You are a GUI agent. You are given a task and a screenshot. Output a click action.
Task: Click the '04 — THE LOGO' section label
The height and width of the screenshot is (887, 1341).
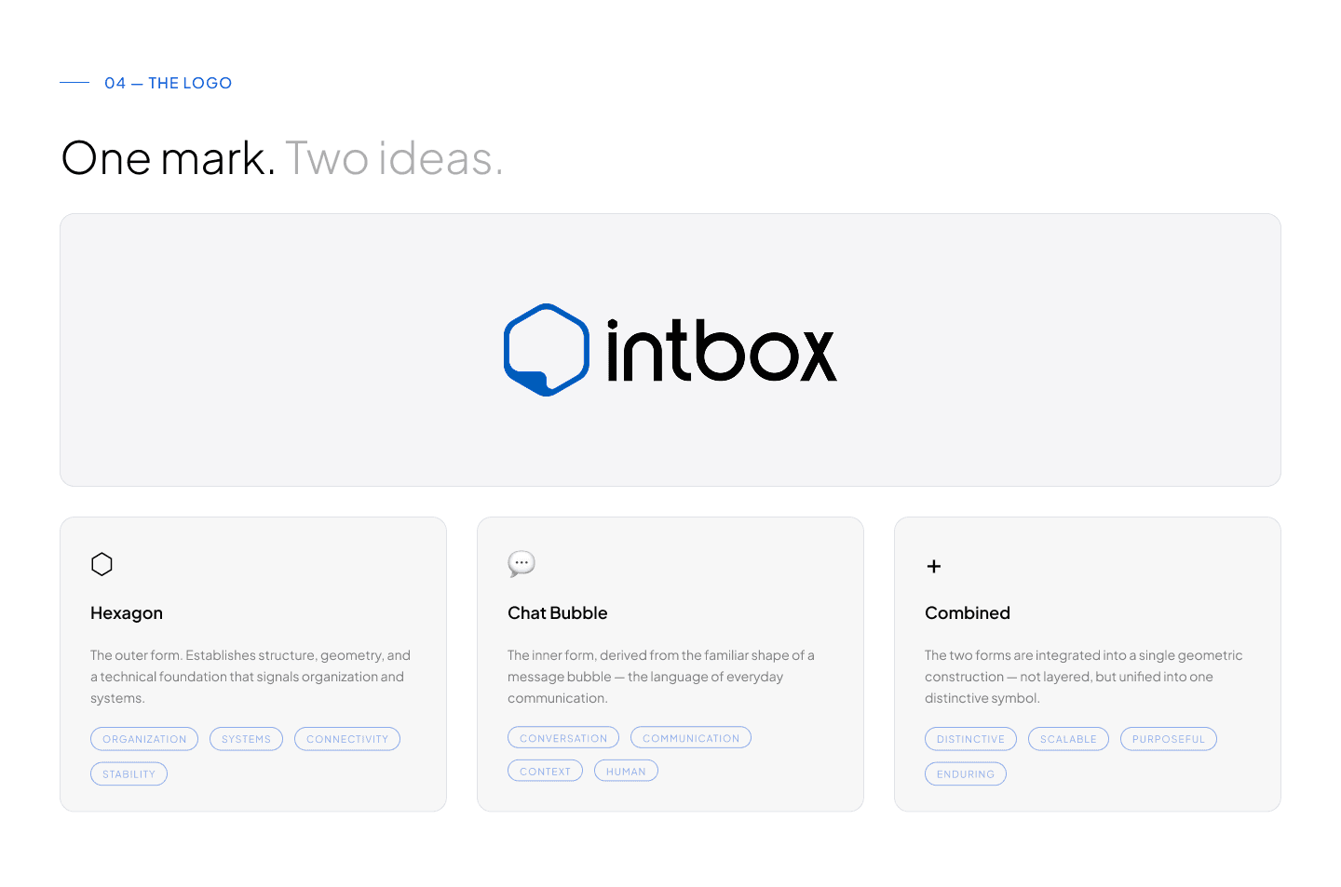[x=168, y=83]
